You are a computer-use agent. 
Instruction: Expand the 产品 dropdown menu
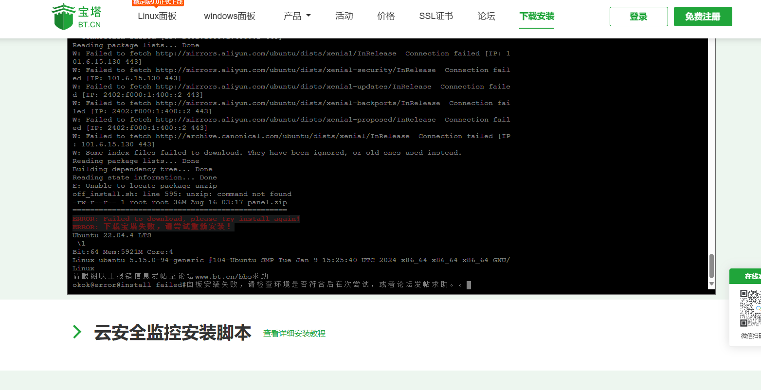tap(297, 16)
